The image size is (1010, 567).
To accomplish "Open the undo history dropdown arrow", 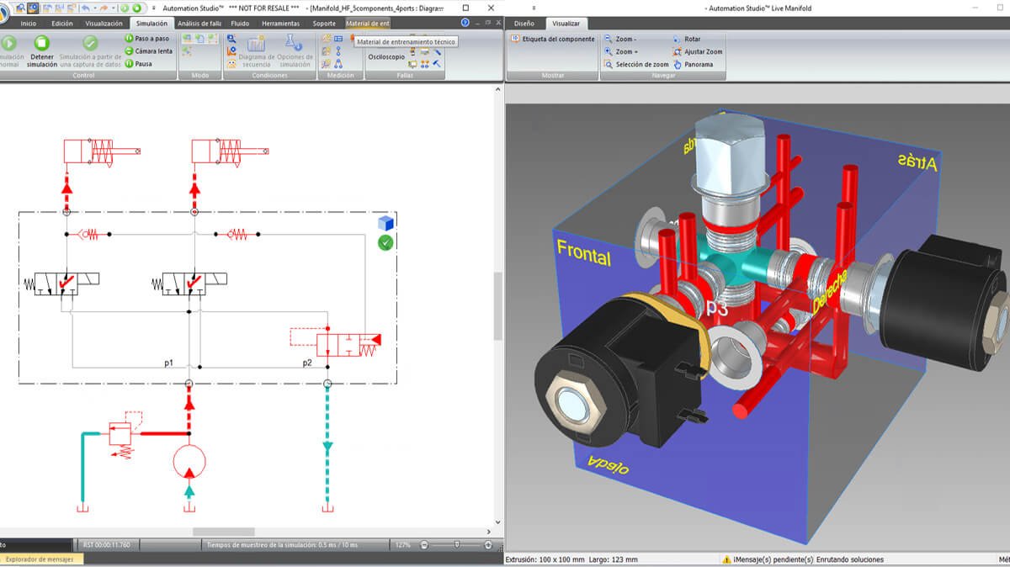I will tap(93, 8).
